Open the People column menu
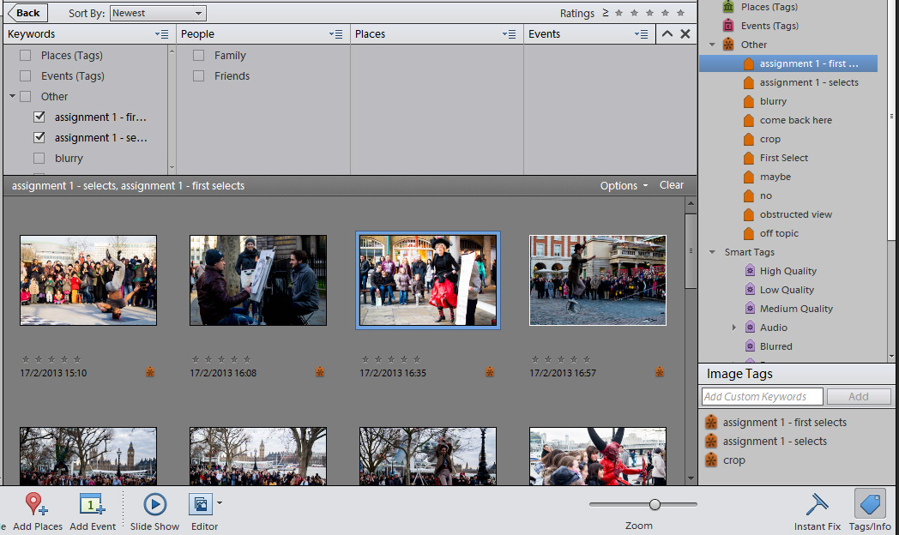The height and width of the screenshot is (535, 899). [336, 34]
